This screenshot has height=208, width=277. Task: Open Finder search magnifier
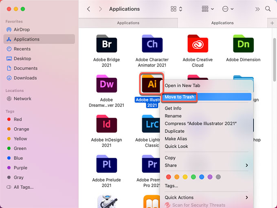click(x=268, y=9)
